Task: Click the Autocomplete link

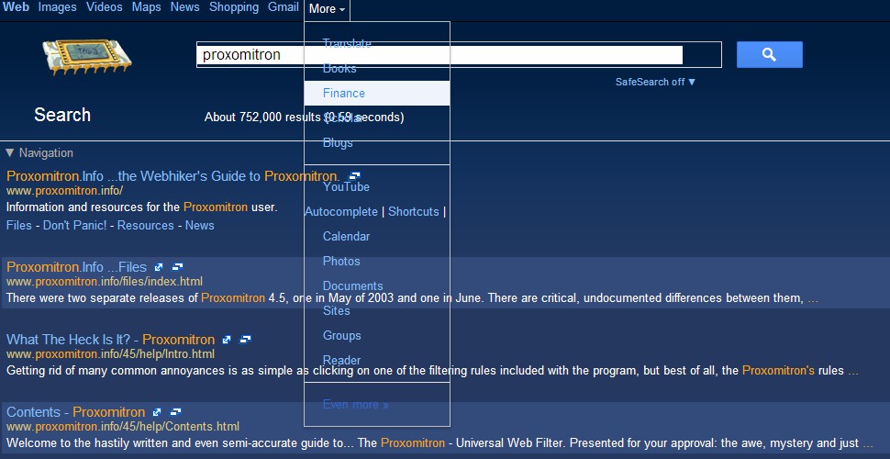Action: (x=340, y=211)
